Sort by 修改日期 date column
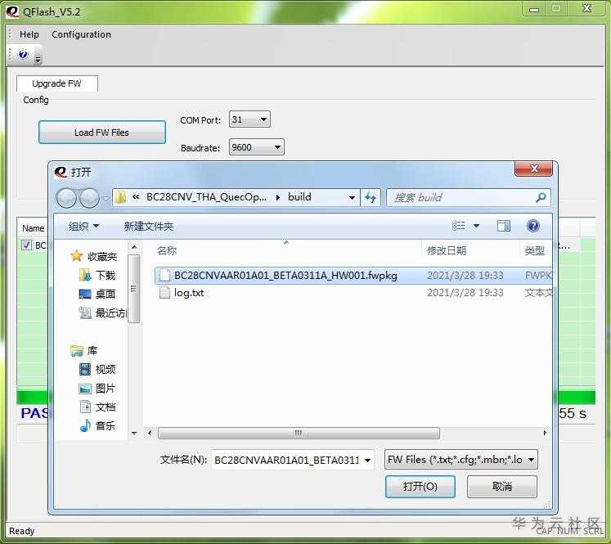This screenshot has width=611, height=544. pyautogui.click(x=447, y=250)
